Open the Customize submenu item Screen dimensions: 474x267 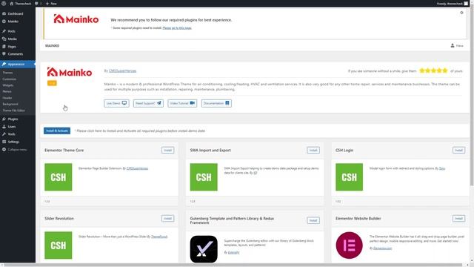coord(10,79)
